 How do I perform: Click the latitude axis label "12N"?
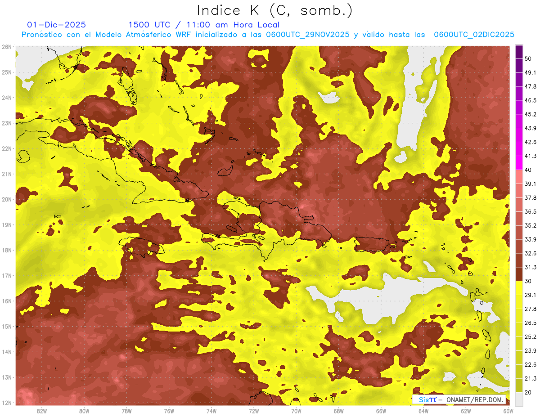[7, 403]
